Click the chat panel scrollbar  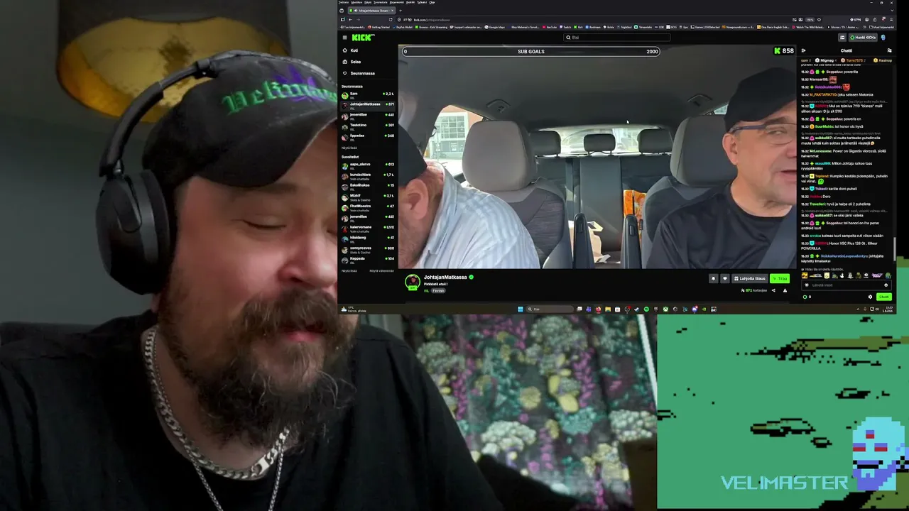tap(894, 248)
